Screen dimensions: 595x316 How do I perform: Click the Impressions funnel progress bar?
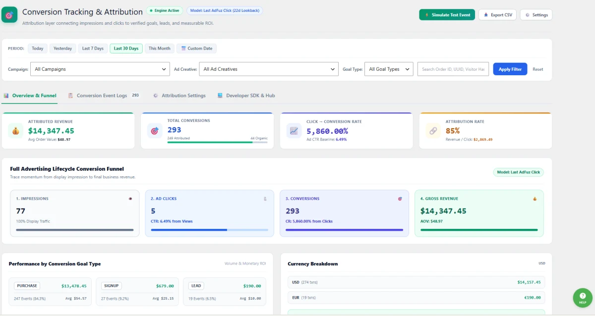(x=75, y=230)
